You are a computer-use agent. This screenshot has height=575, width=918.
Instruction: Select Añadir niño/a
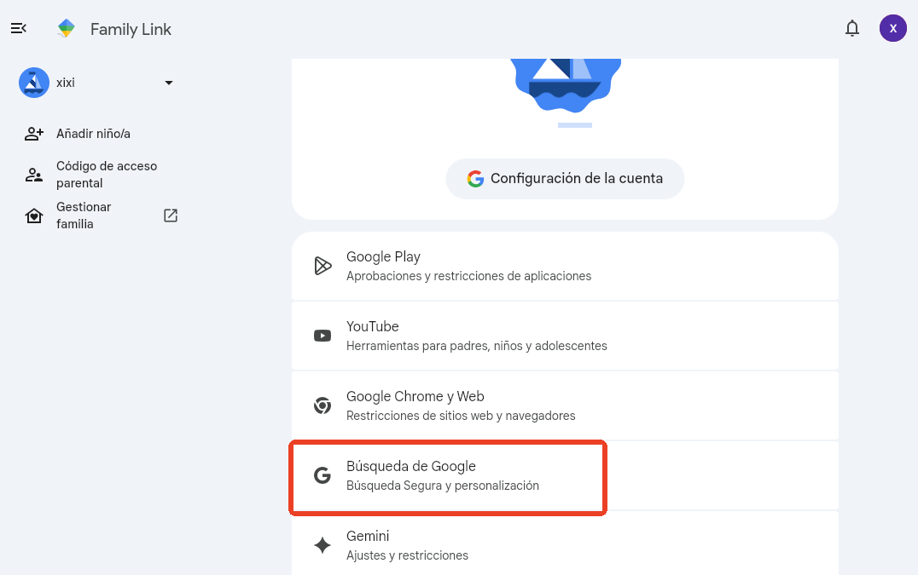[94, 133]
